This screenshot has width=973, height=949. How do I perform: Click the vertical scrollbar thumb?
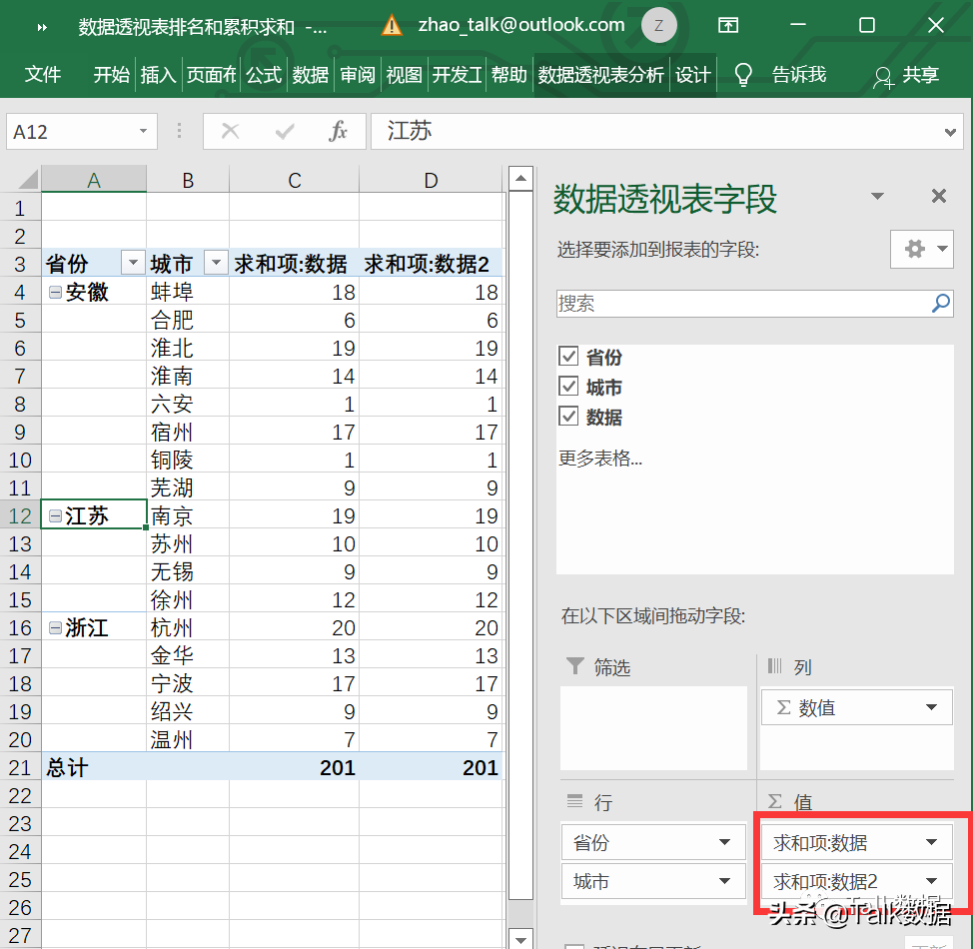point(520,545)
